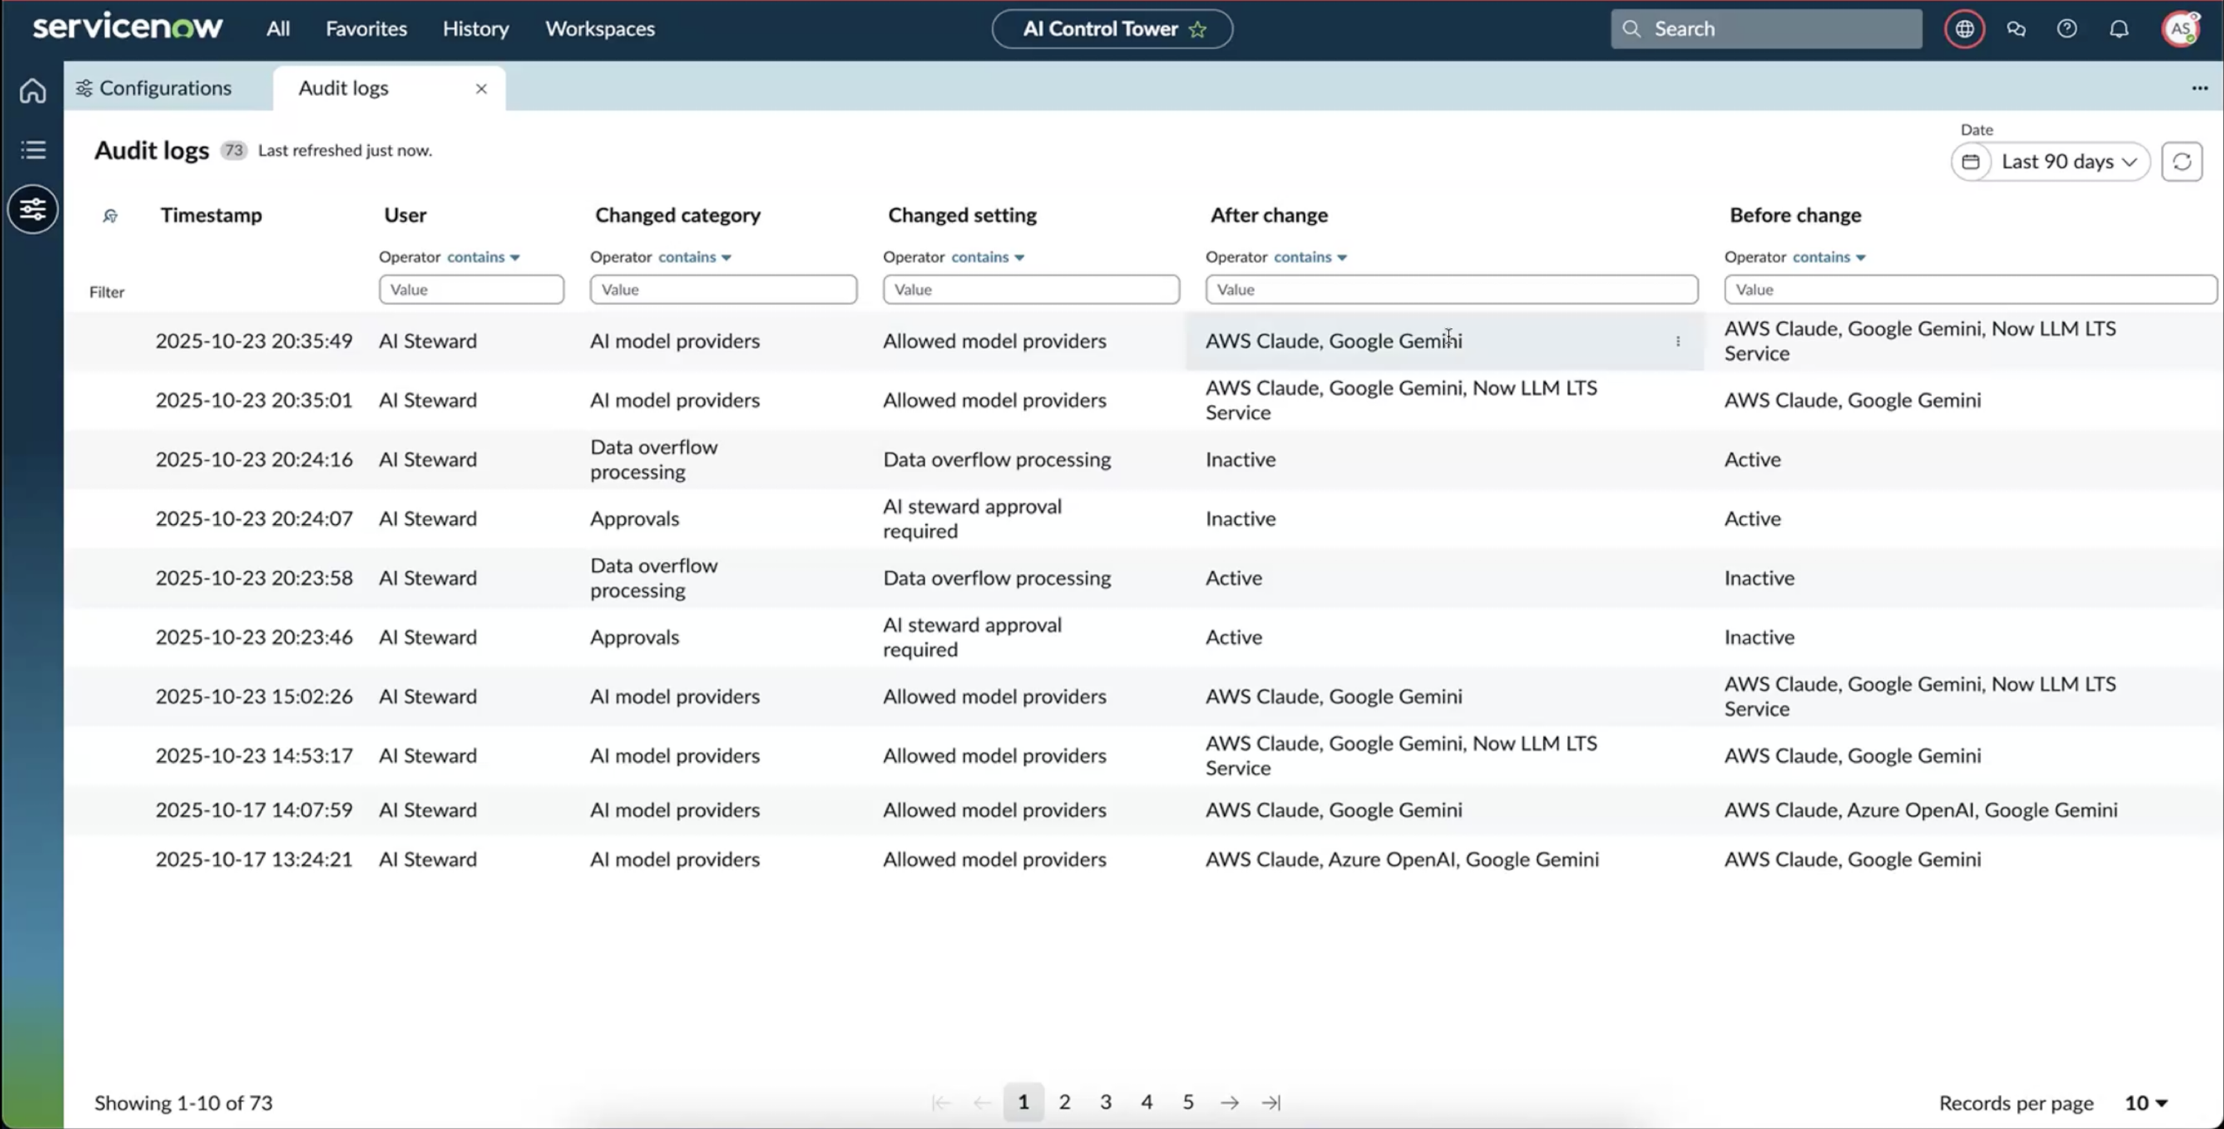2224x1129 pixels.
Task: Click the After change column header
Action: [x=1269, y=215]
